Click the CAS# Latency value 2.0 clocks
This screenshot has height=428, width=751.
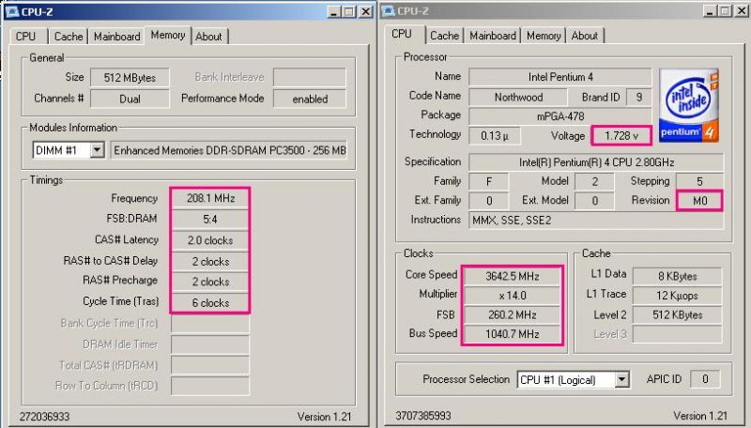pos(210,240)
